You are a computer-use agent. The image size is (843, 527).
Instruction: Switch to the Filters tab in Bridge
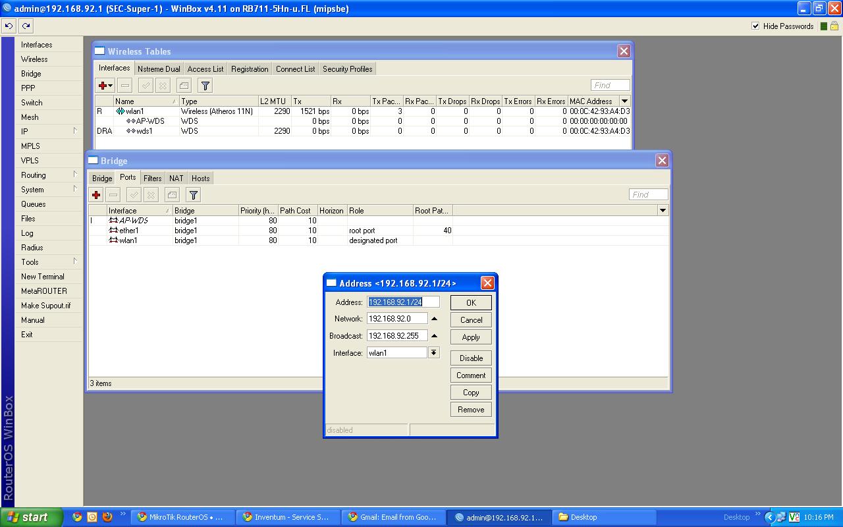(152, 179)
